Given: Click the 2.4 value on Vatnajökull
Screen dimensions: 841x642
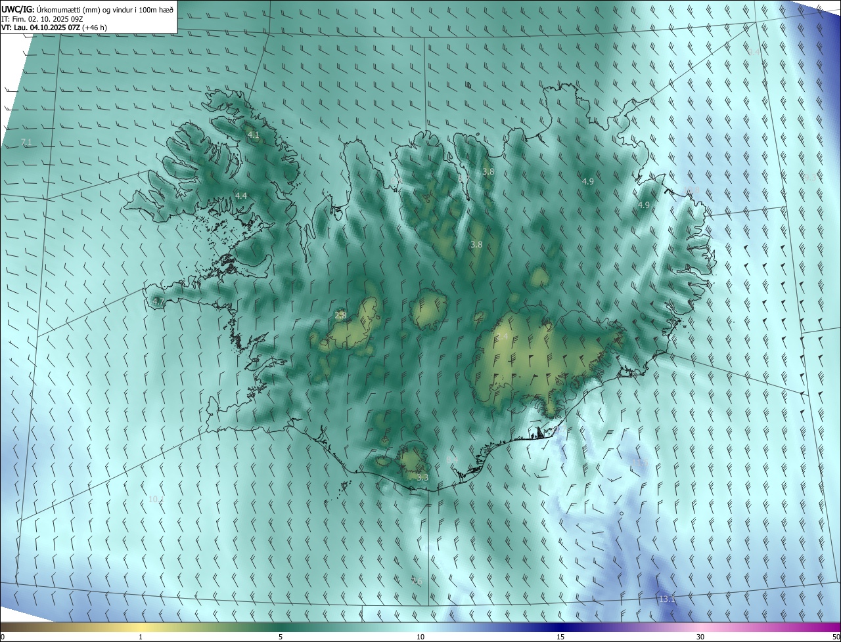Looking at the screenshot, I should [503, 336].
